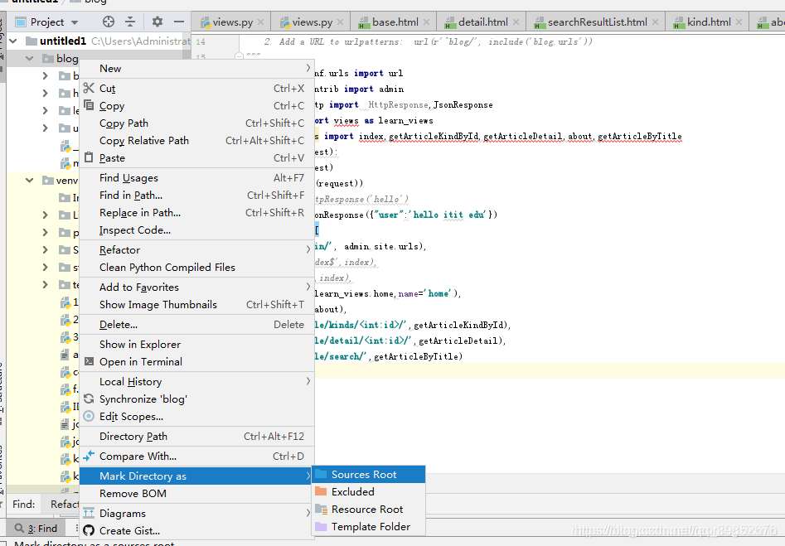Image resolution: width=785 pixels, height=546 pixels.
Task: Click the Copy icon in context menu
Action: (x=89, y=105)
